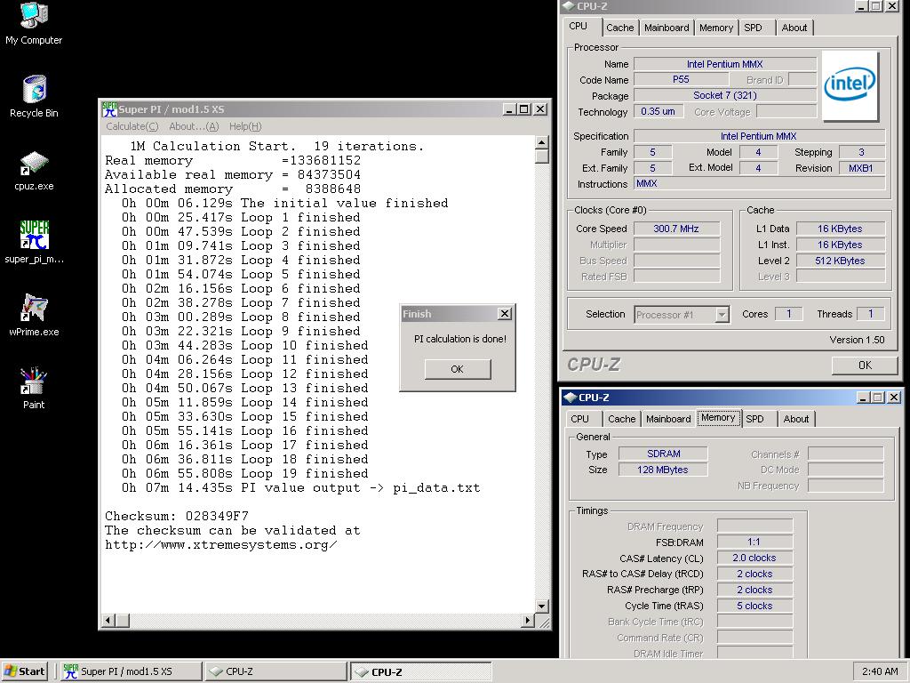
Task: Click the 'Real memory =133681152' line
Action: (x=233, y=160)
